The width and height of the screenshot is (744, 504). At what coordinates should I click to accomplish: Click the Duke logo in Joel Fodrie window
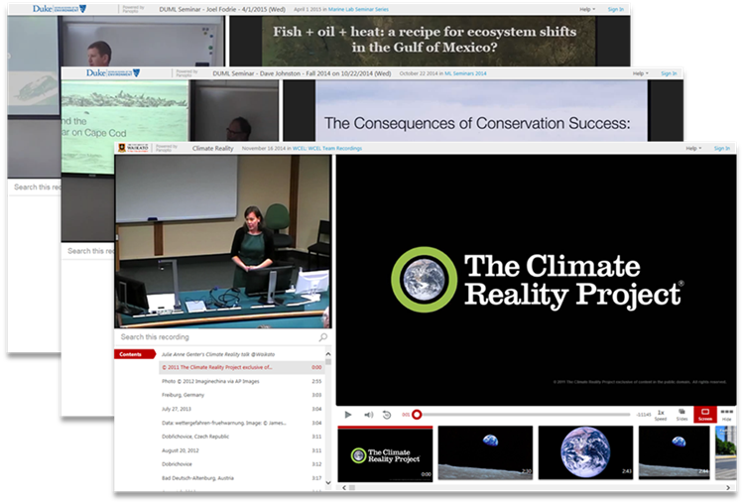click(60, 9)
